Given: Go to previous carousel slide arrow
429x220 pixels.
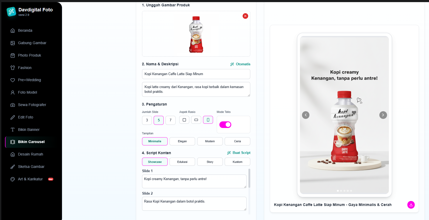Looking at the screenshot, I should [x=306, y=115].
